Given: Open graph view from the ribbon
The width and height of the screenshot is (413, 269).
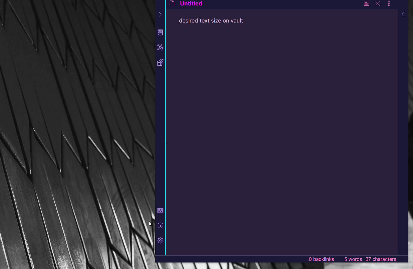Looking at the screenshot, I should coord(160,47).
